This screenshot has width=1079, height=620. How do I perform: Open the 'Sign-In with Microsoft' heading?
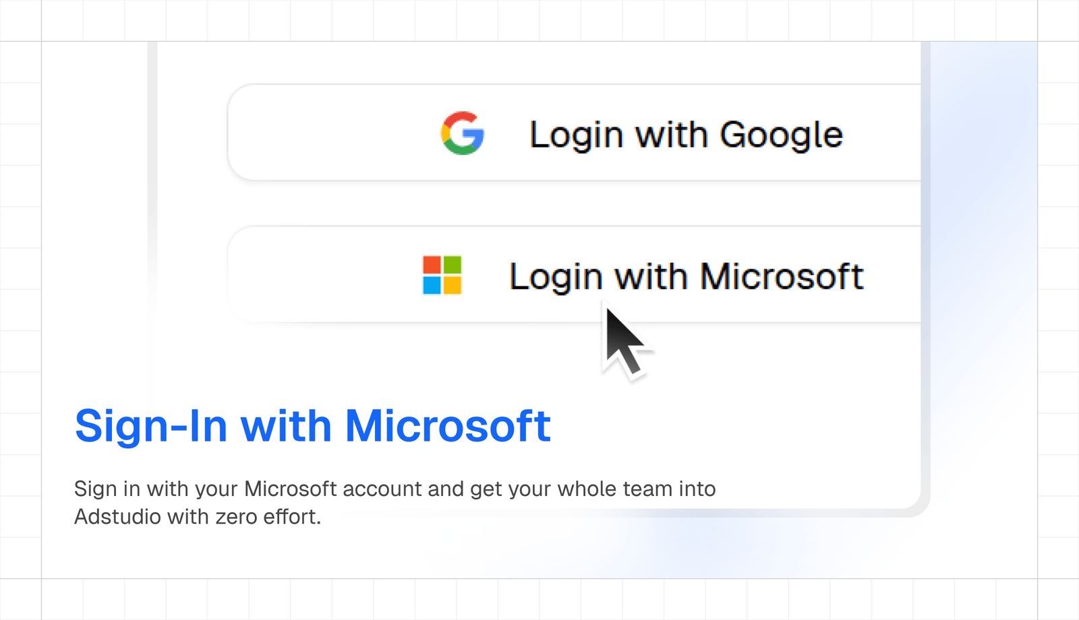(x=313, y=427)
